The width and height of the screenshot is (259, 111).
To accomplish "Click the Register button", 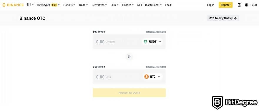I will click(x=226, y=5).
